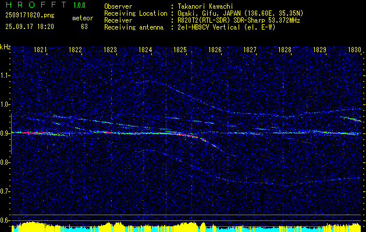
Task: Click the 1822 time marker
Action: point(75,49)
